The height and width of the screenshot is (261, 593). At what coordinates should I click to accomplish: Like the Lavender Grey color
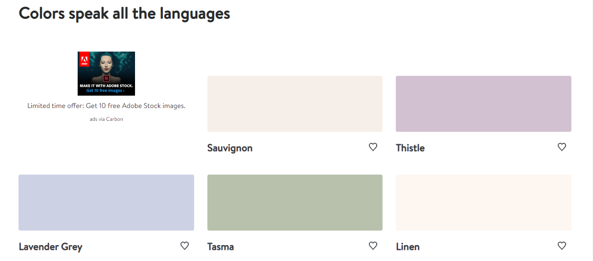point(184,246)
